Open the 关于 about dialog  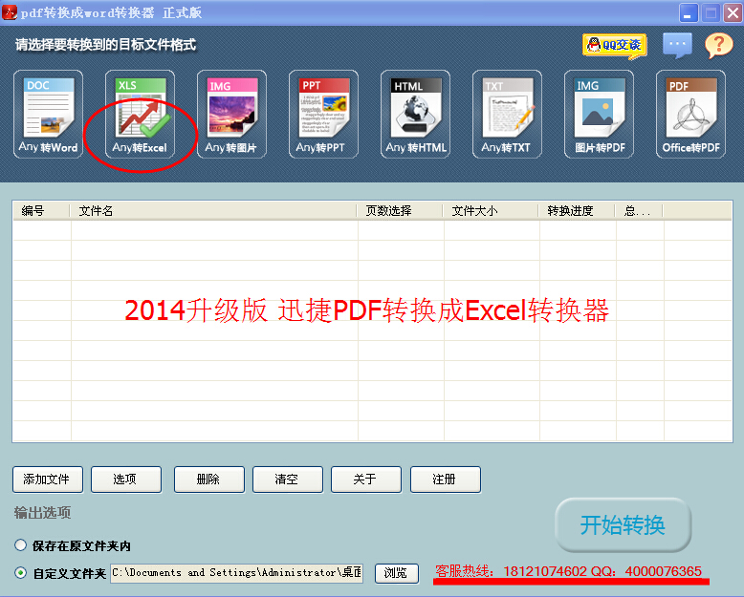[366, 480]
